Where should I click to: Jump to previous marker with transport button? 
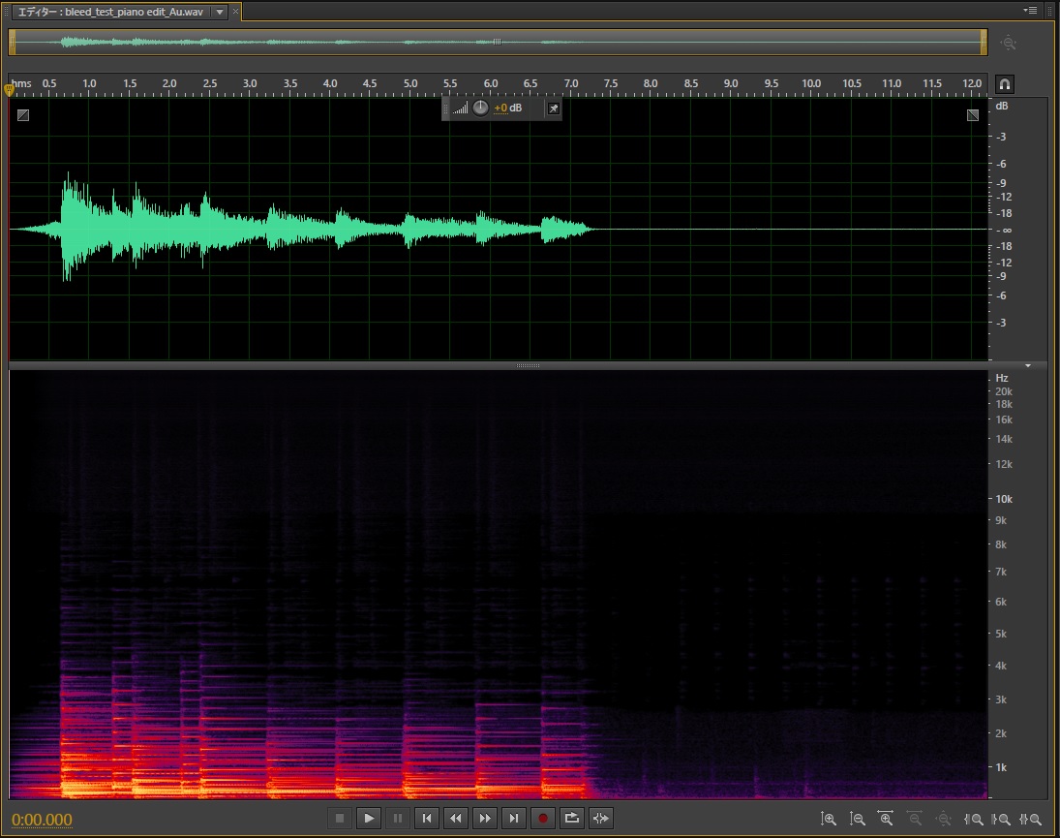pos(426,819)
